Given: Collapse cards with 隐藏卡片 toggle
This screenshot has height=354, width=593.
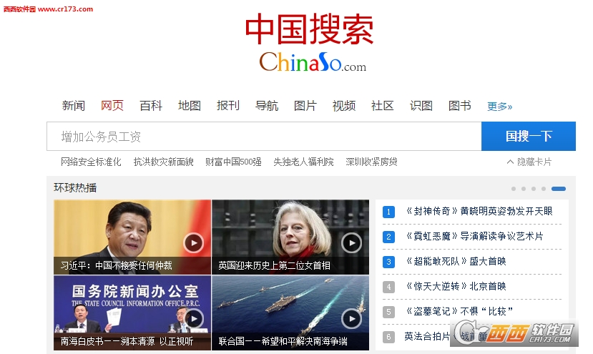Looking at the screenshot, I should point(529,162).
